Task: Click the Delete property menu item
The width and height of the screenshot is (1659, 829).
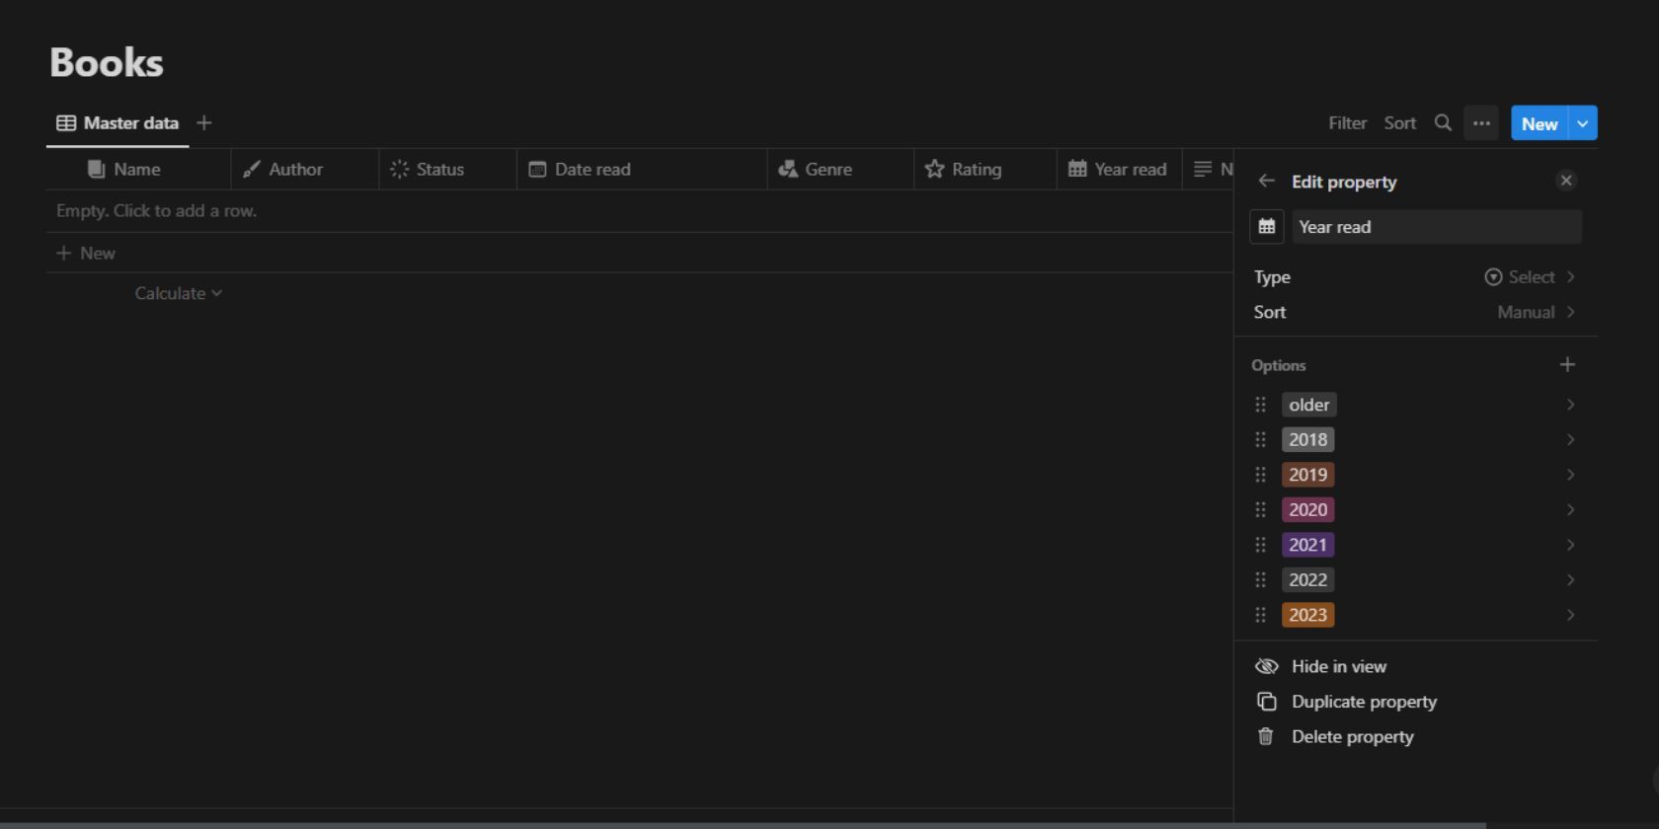Action: (1415, 737)
